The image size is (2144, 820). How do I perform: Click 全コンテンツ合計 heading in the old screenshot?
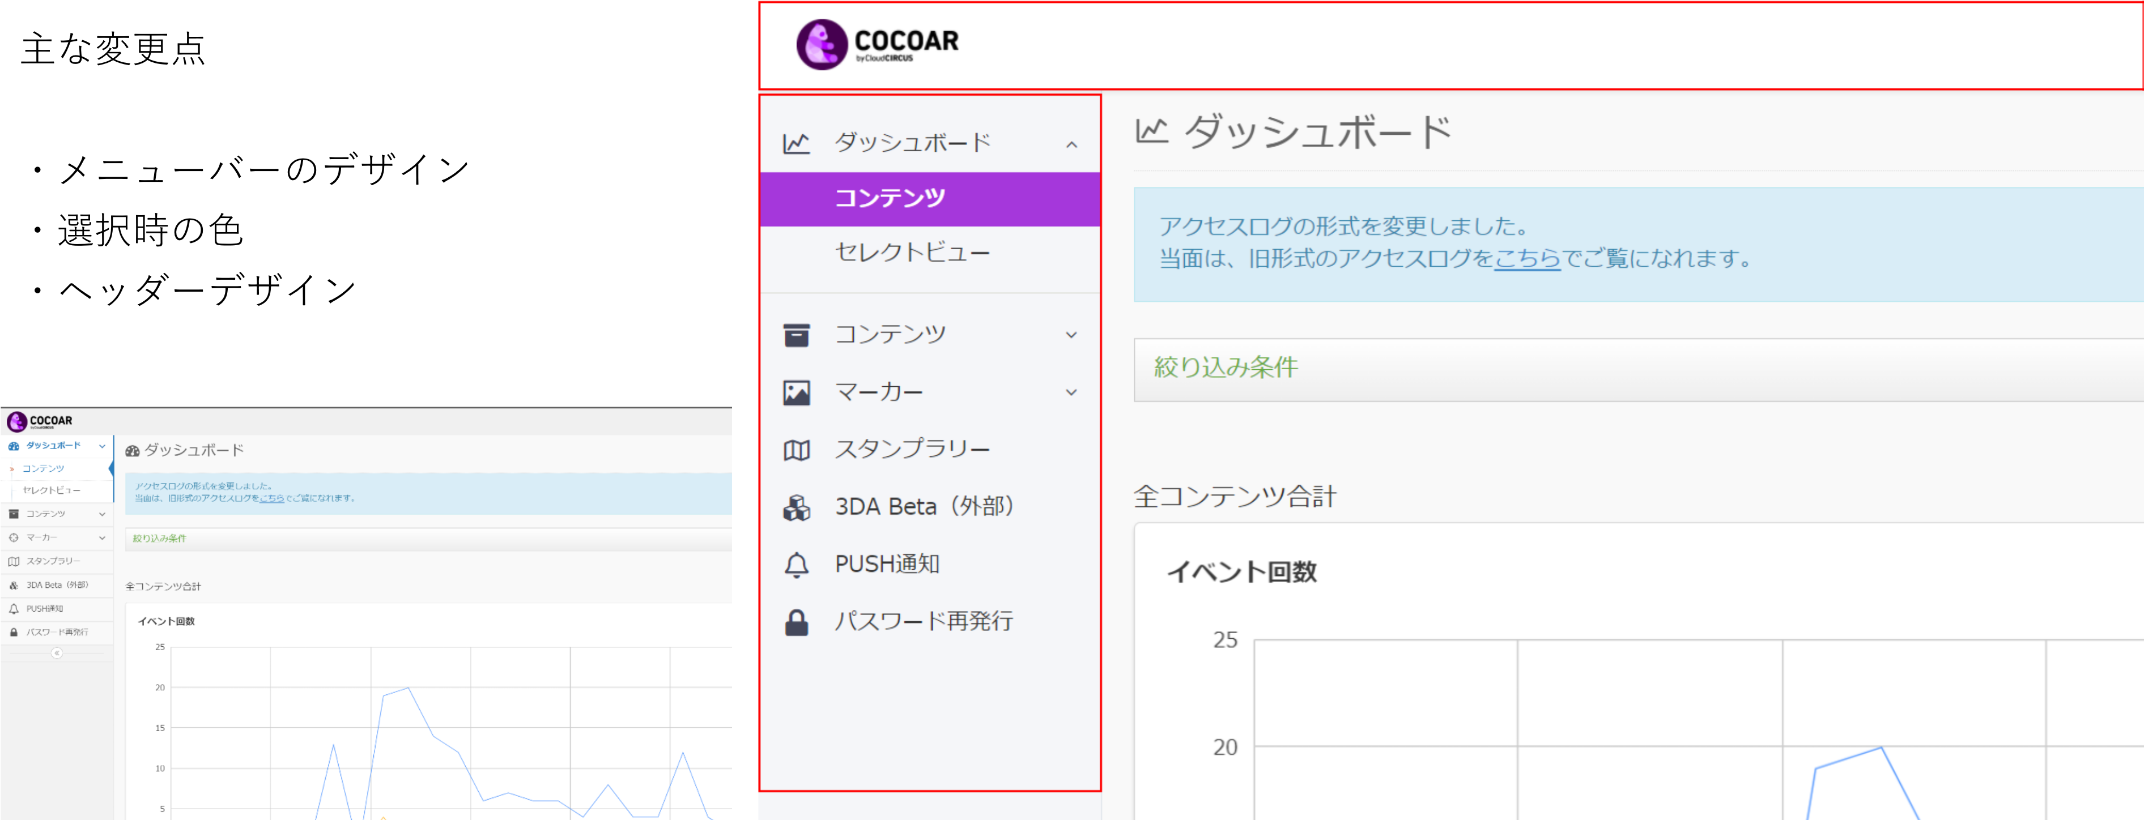point(163,587)
